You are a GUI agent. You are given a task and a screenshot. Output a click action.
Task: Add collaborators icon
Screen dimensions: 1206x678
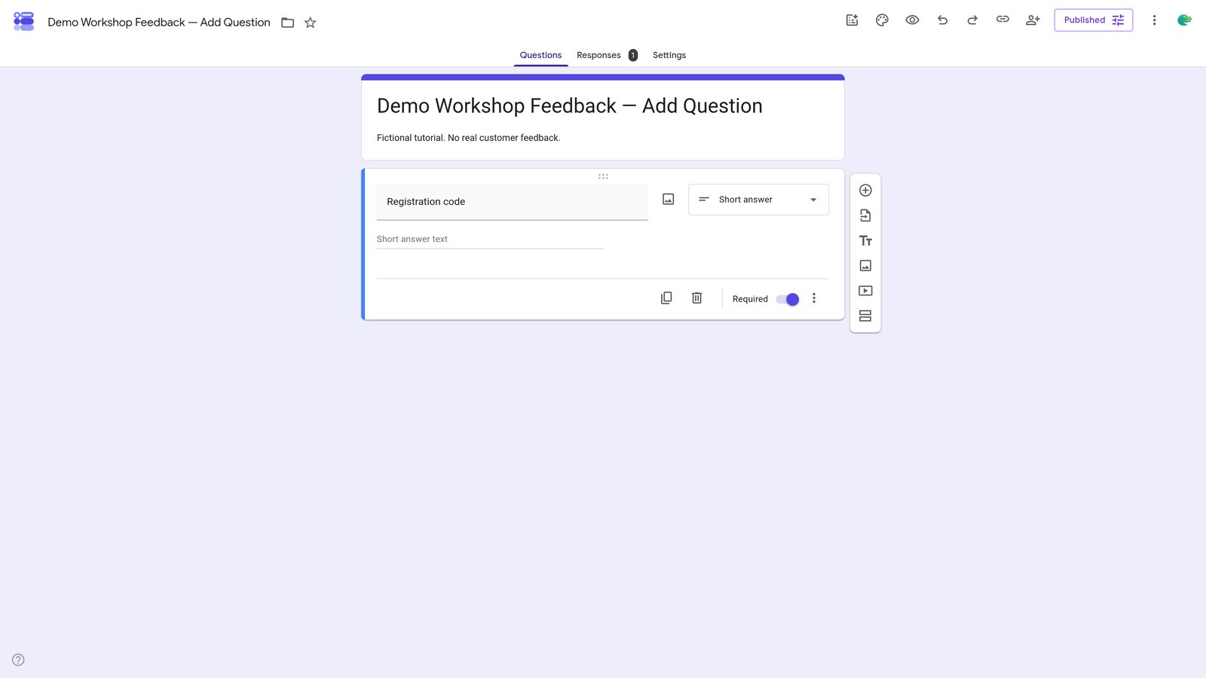tap(1033, 20)
